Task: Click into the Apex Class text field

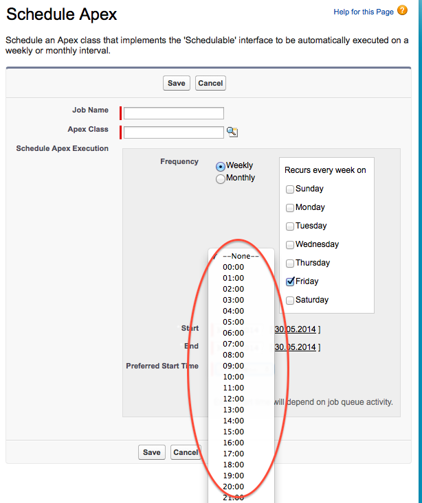Action: pos(174,132)
